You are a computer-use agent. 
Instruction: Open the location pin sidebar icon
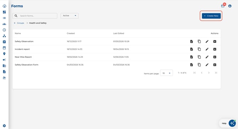click(x=4, y=54)
